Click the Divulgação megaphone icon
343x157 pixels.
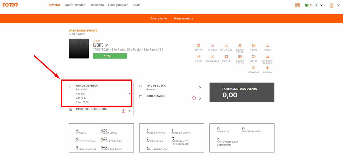[212, 57]
